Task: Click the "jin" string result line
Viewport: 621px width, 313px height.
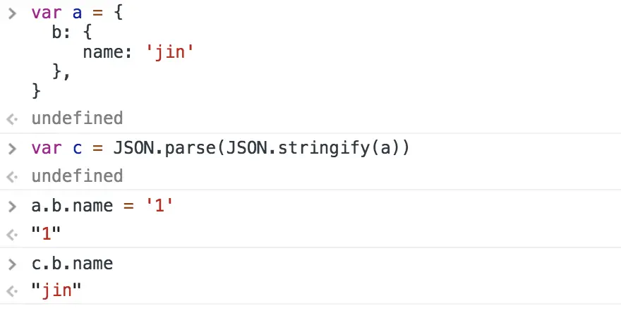Action: pos(56,291)
